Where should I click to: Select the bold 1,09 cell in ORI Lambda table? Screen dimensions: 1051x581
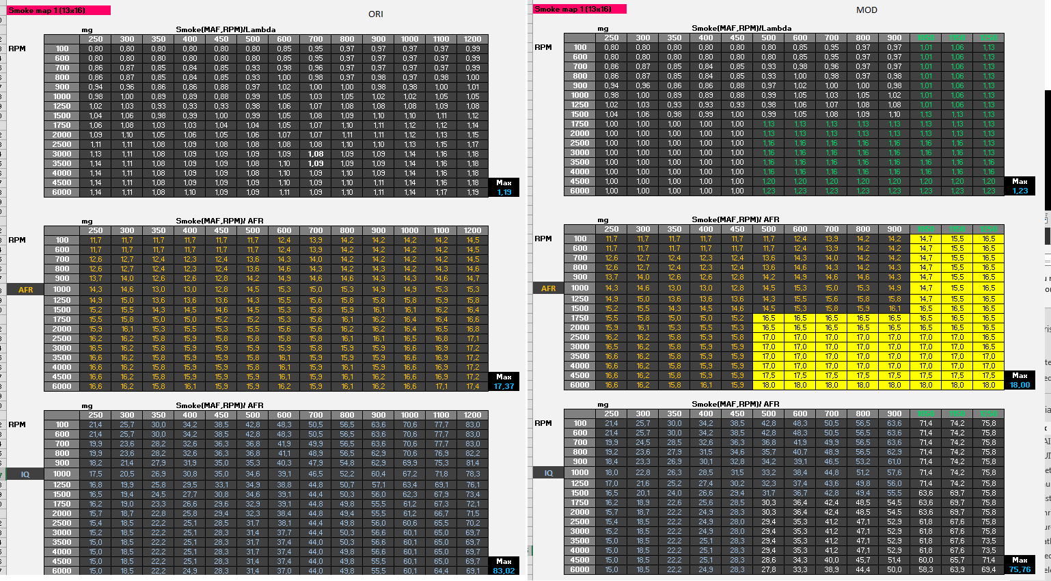tap(316, 163)
